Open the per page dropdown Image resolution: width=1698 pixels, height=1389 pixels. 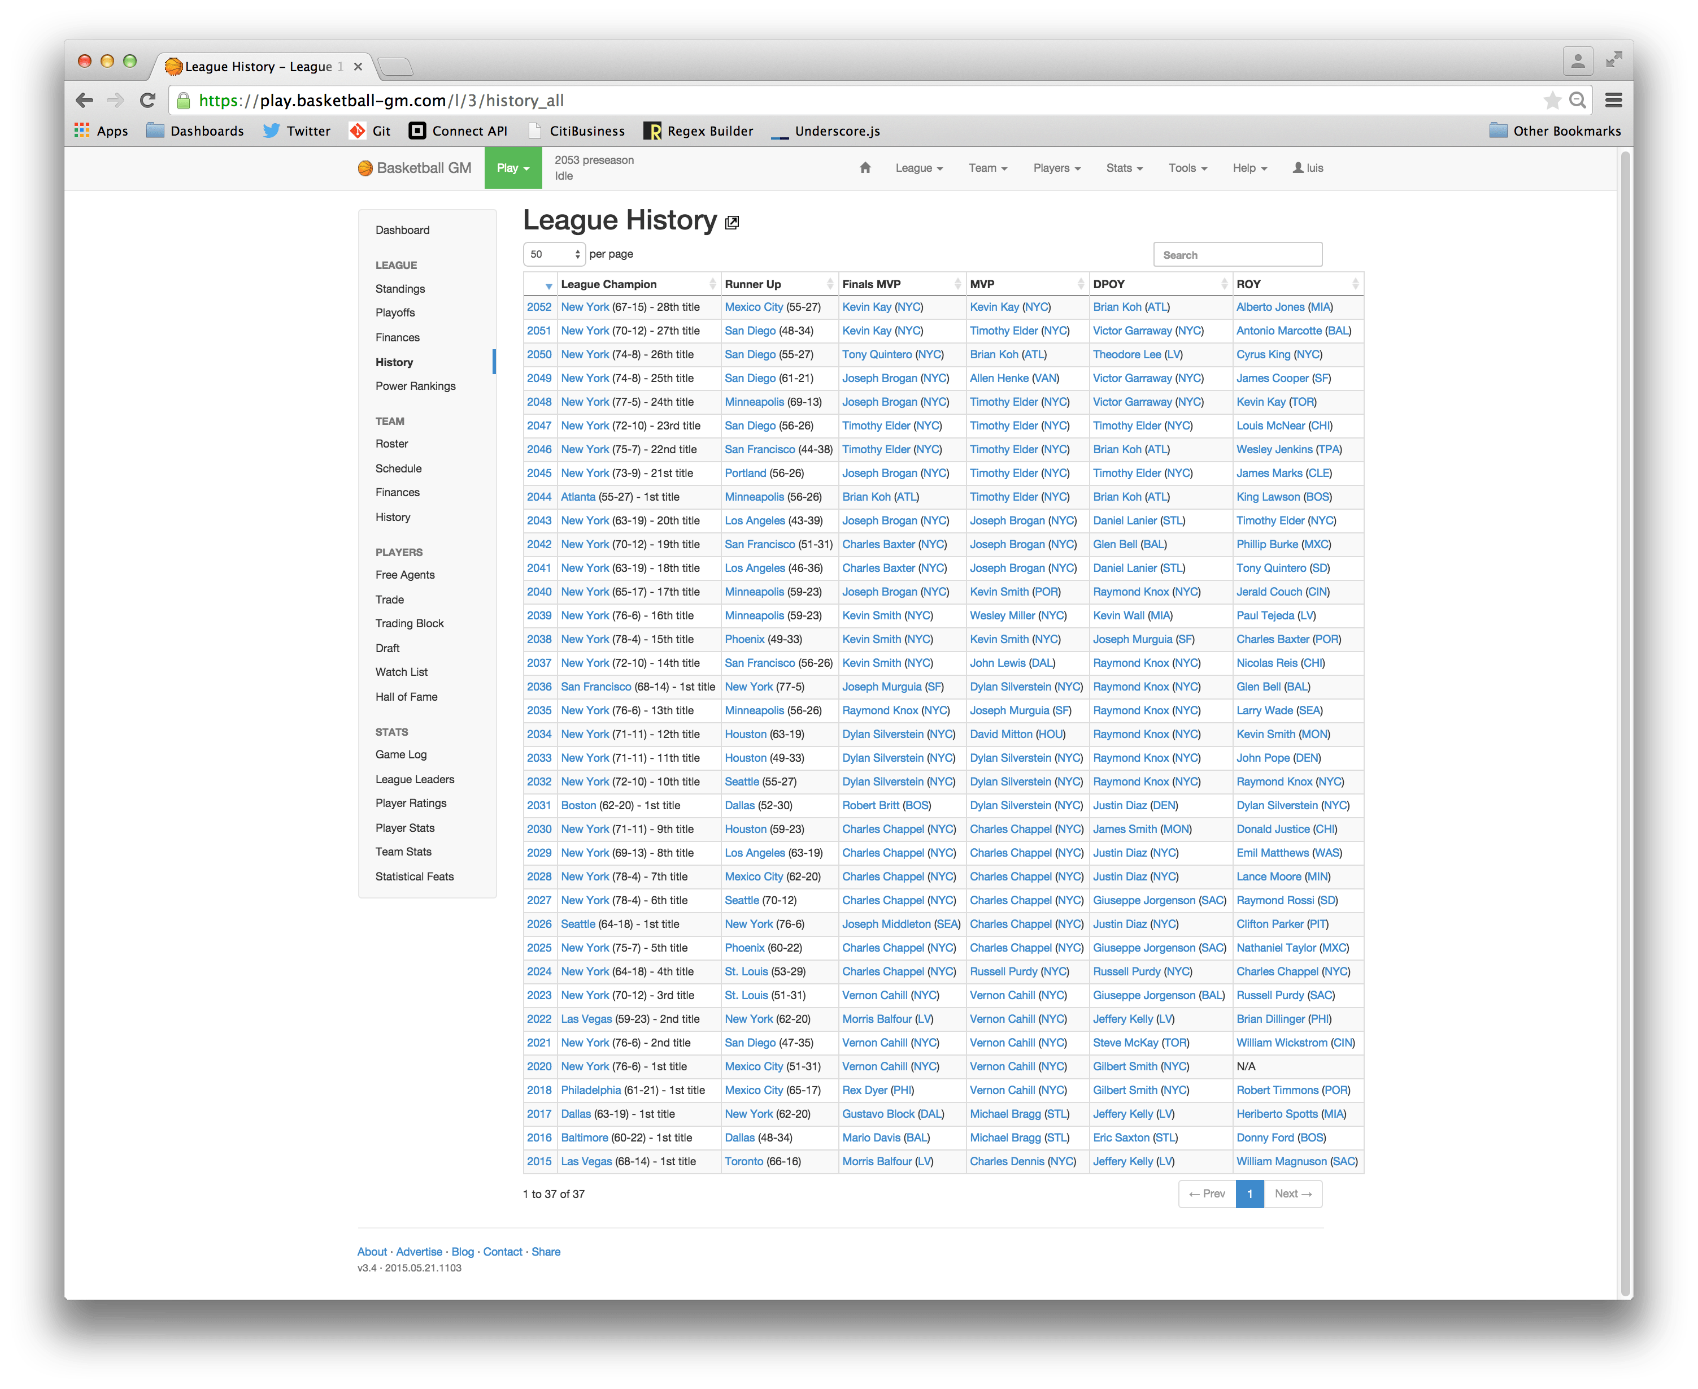[554, 254]
